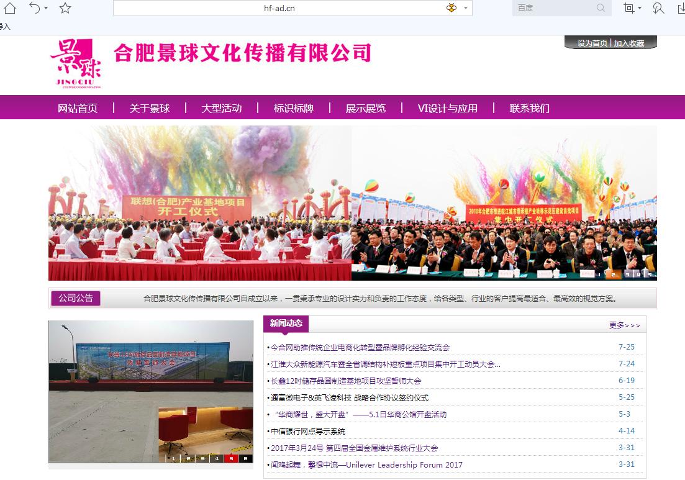This screenshot has width=685, height=480.
Task: Open the 关于景球 navigation menu item
Action: (x=150, y=108)
